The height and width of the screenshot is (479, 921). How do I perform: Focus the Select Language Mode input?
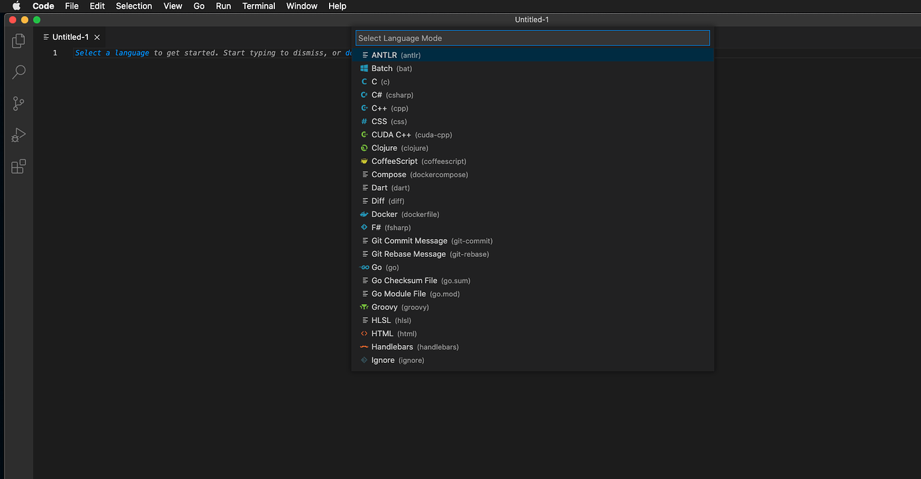click(x=533, y=38)
